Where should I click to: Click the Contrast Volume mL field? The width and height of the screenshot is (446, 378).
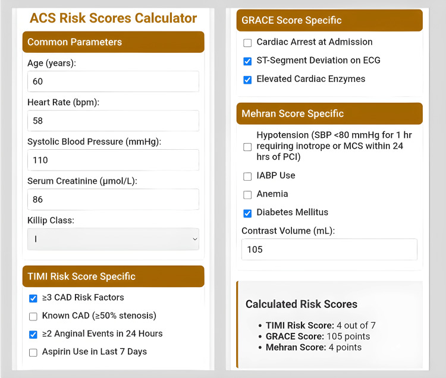point(329,249)
